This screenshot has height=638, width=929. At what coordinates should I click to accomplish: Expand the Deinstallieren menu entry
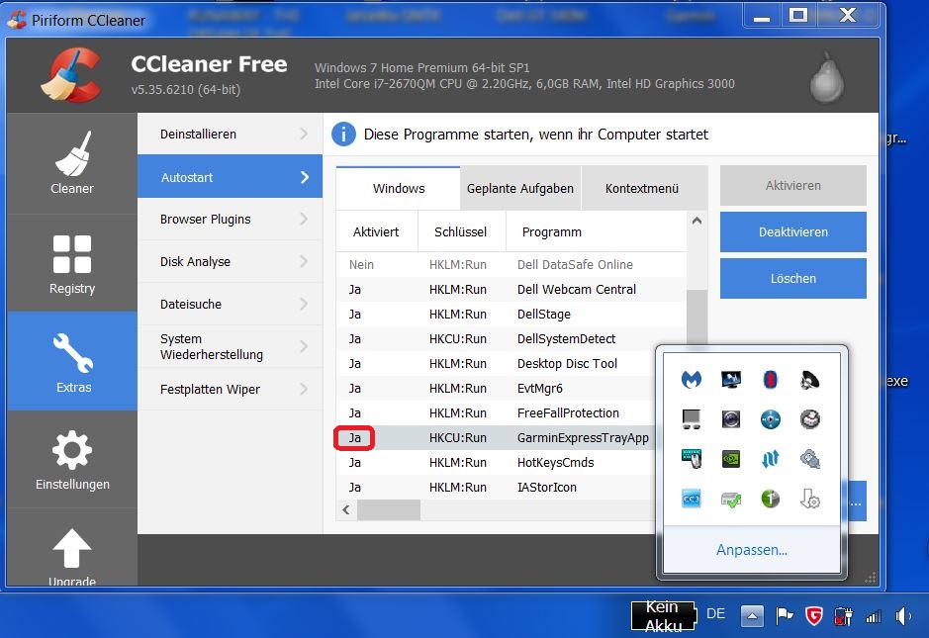[x=230, y=134]
